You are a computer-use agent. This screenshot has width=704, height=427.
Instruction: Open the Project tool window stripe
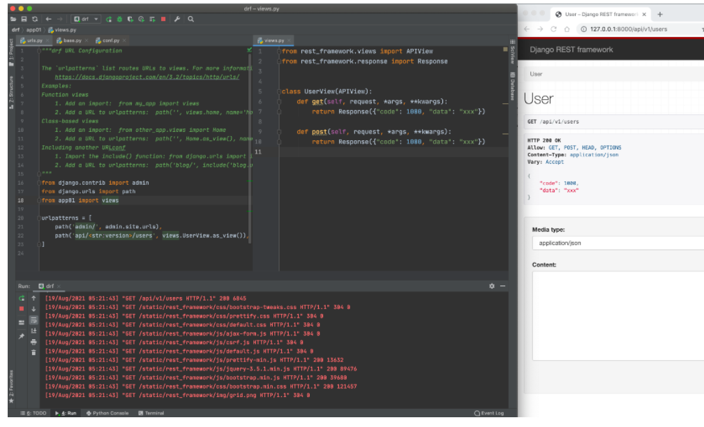point(11,53)
